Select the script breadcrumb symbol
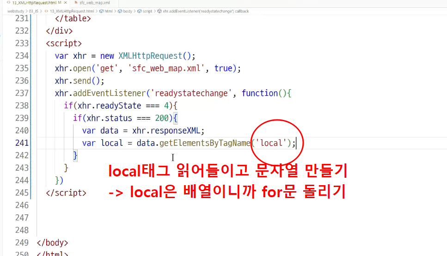The width and height of the screenshot is (447, 256). point(147,11)
